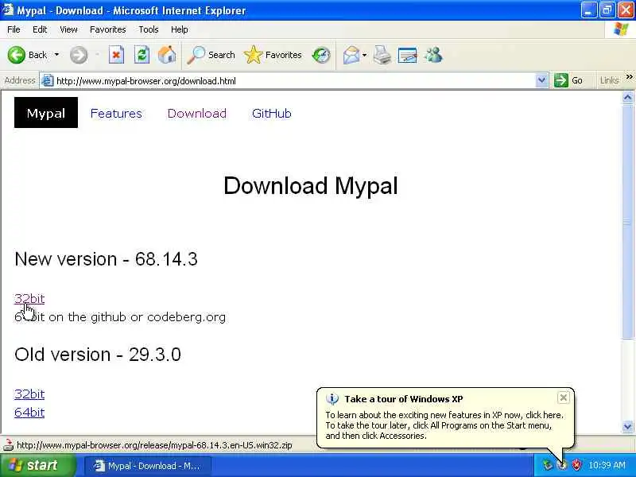The width and height of the screenshot is (636, 477).
Task: Print the page with printer icon
Action: pyautogui.click(x=382, y=55)
